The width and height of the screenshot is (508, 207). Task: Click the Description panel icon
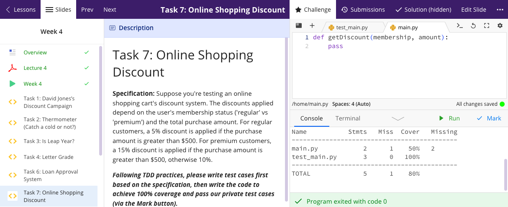pos(112,28)
